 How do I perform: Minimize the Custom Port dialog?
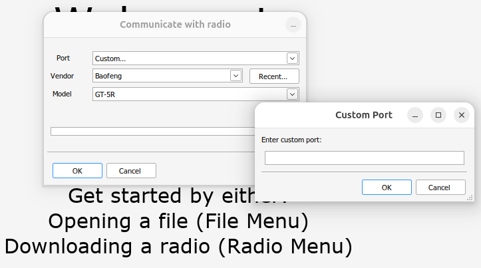[415, 115]
